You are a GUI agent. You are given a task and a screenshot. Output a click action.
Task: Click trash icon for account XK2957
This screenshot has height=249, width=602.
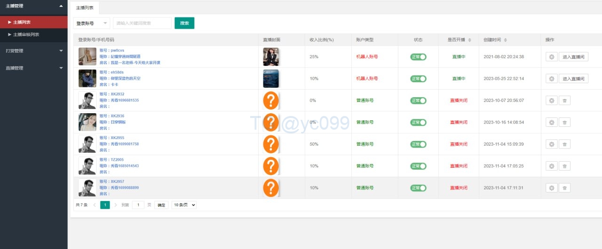click(x=564, y=188)
